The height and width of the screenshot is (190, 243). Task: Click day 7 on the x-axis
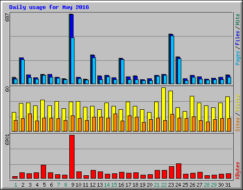[x=58, y=185]
